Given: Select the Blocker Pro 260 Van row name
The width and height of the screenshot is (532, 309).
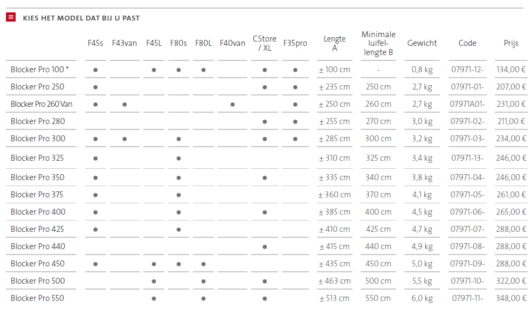Looking at the screenshot, I should [42, 104].
